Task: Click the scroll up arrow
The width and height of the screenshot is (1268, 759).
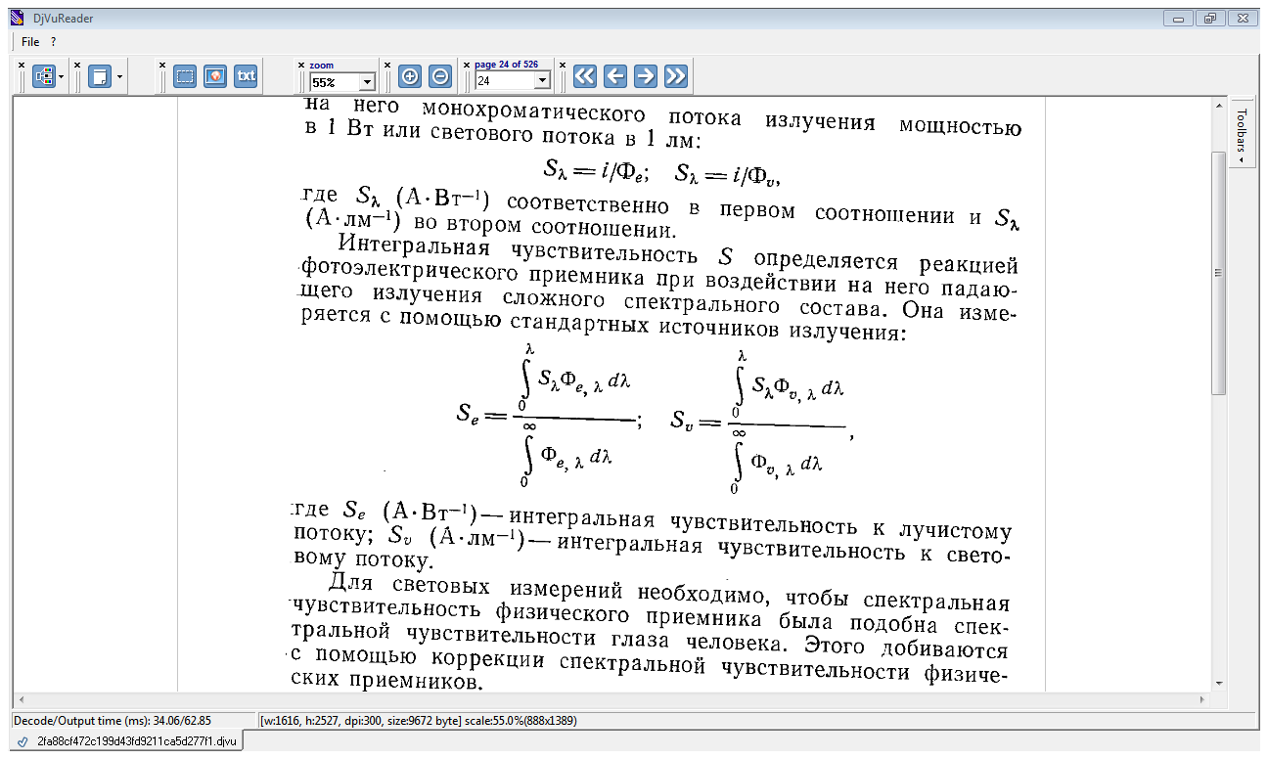Action: (1218, 105)
